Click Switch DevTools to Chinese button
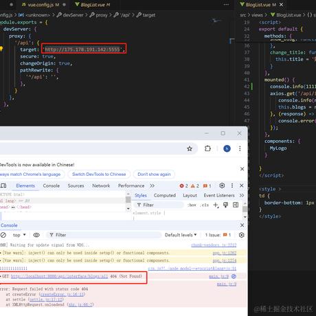Viewport: 316px width, 316px height. (99, 174)
